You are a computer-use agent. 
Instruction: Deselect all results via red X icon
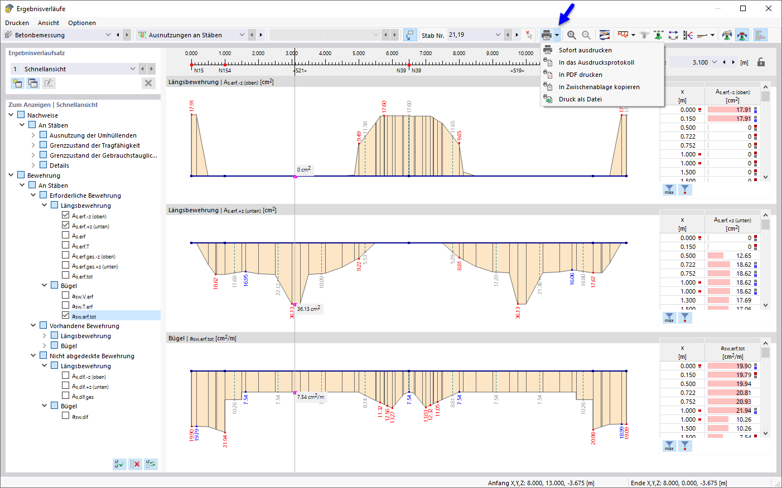coord(134,463)
